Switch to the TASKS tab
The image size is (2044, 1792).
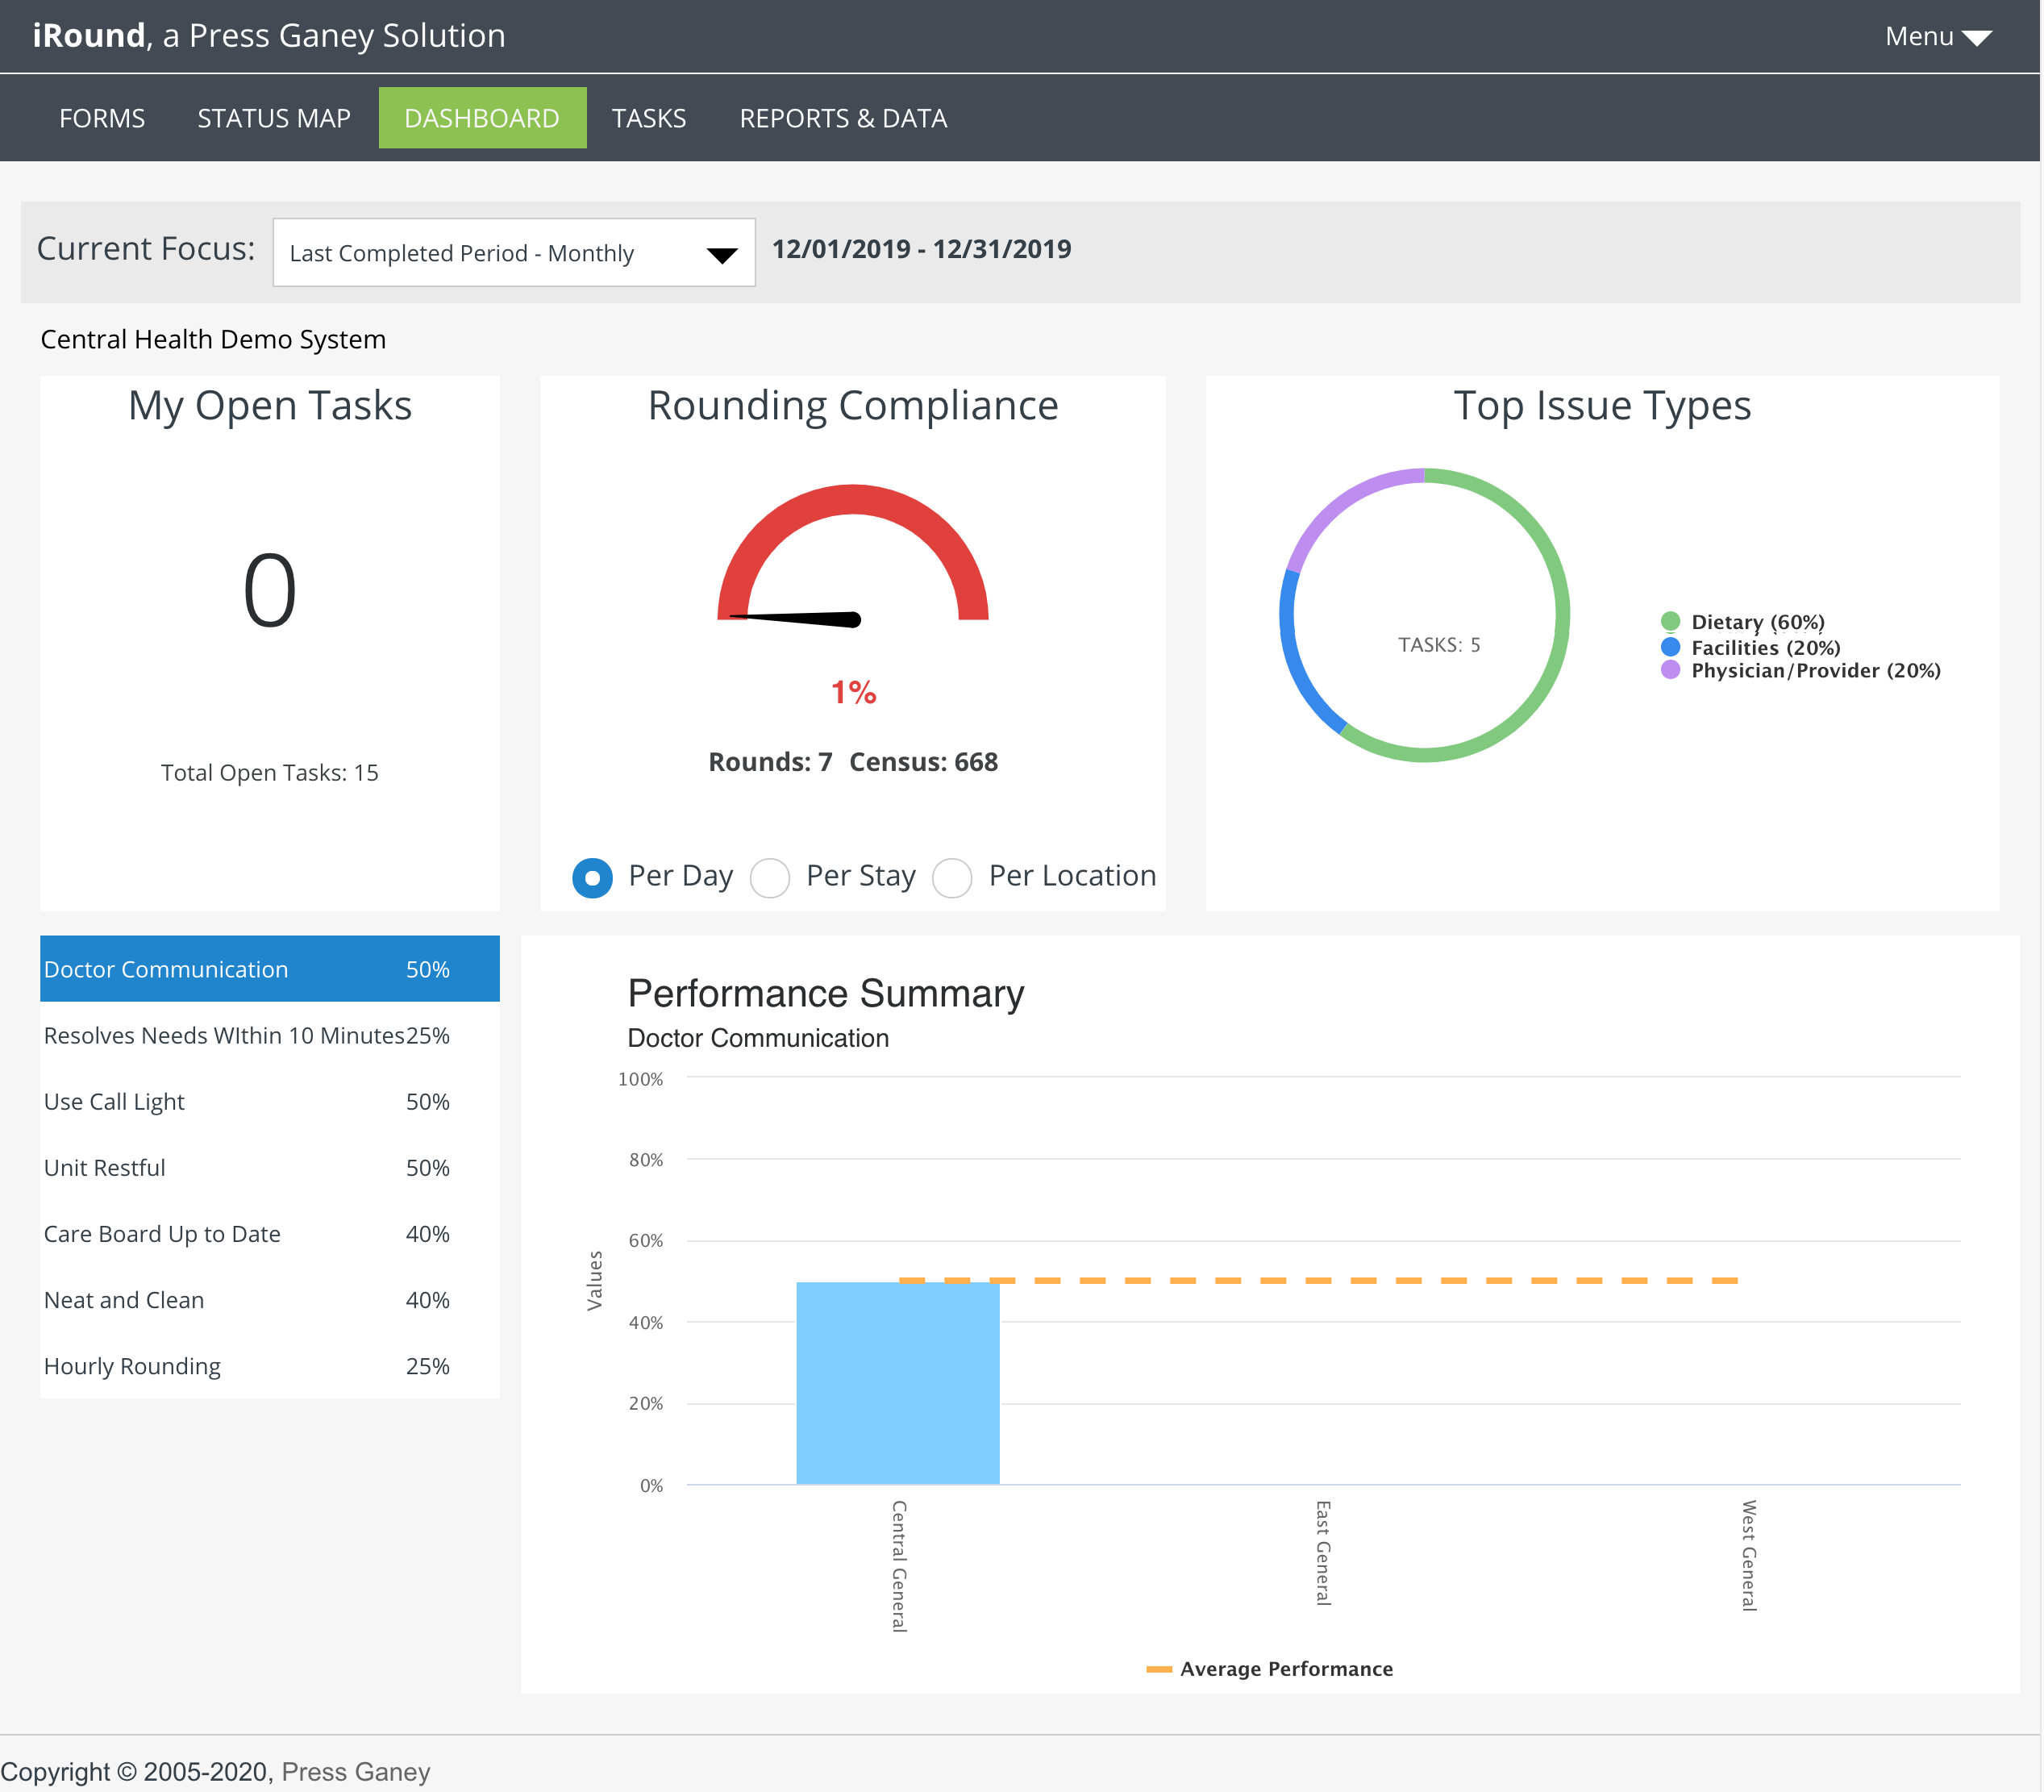click(649, 118)
